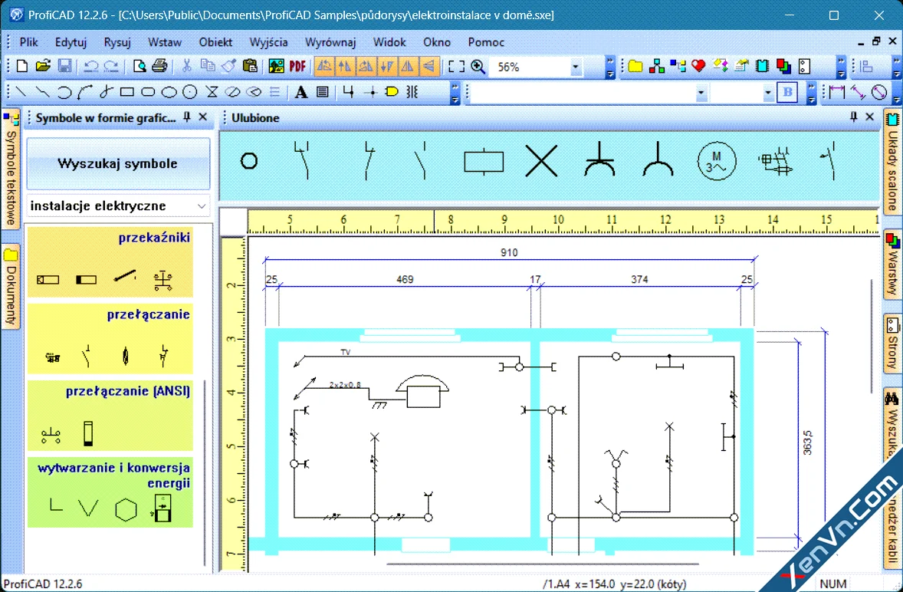This screenshot has width=903, height=592.
Task: Open the yellow folder documents panel
Action: click(x=635, y=66)
